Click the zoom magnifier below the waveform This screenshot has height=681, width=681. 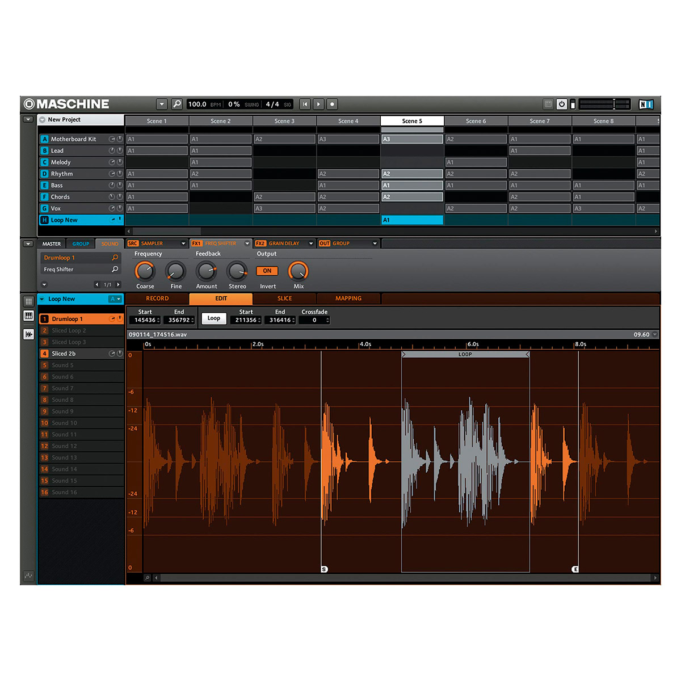pos(148,578)
